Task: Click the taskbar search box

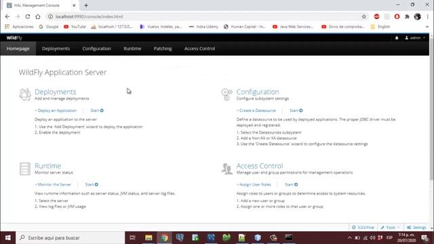Action: pyautogui.click(x=71, y=238)
